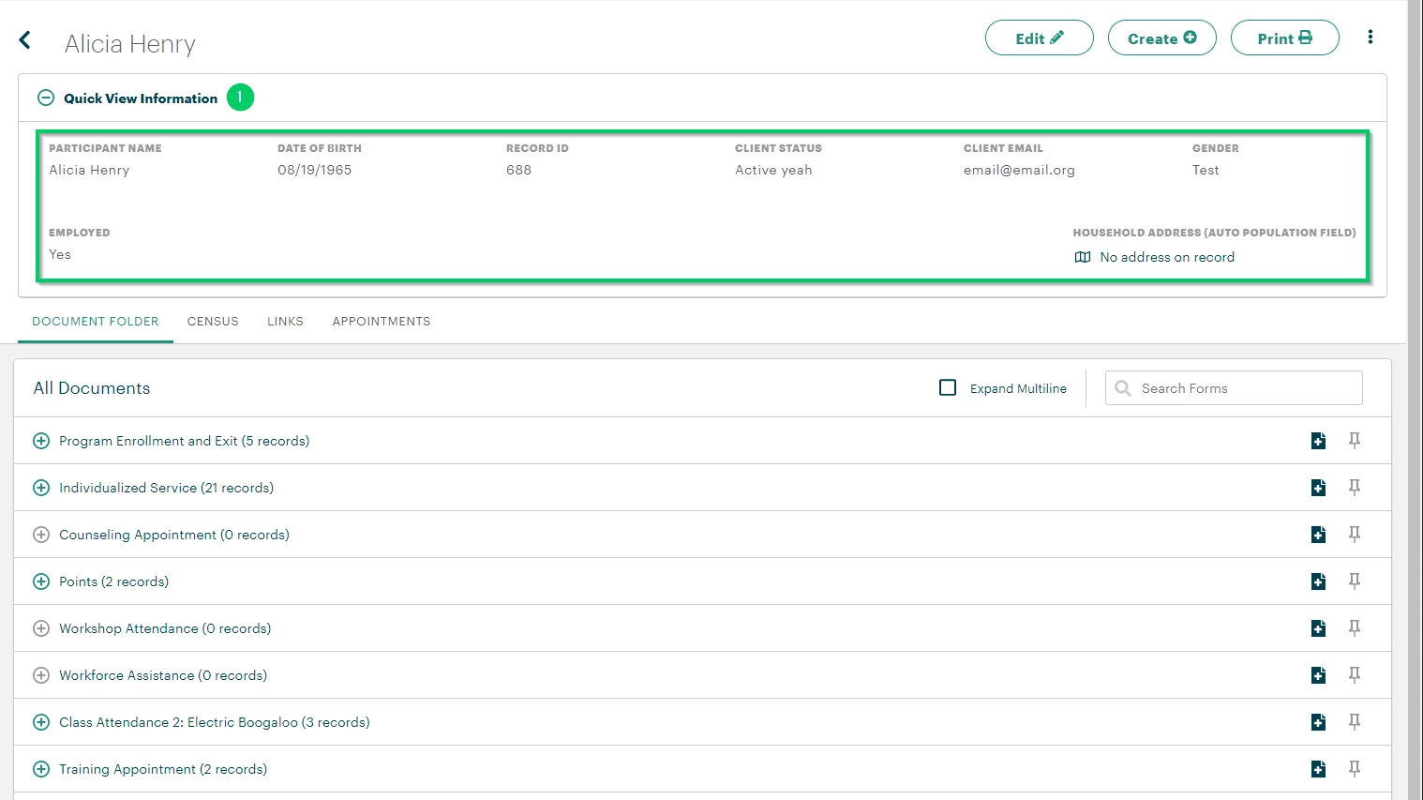Open the Appointments tab
The height and width of the screenshot is (800, 1423).
pyautogui.click(x=382, y=321)
